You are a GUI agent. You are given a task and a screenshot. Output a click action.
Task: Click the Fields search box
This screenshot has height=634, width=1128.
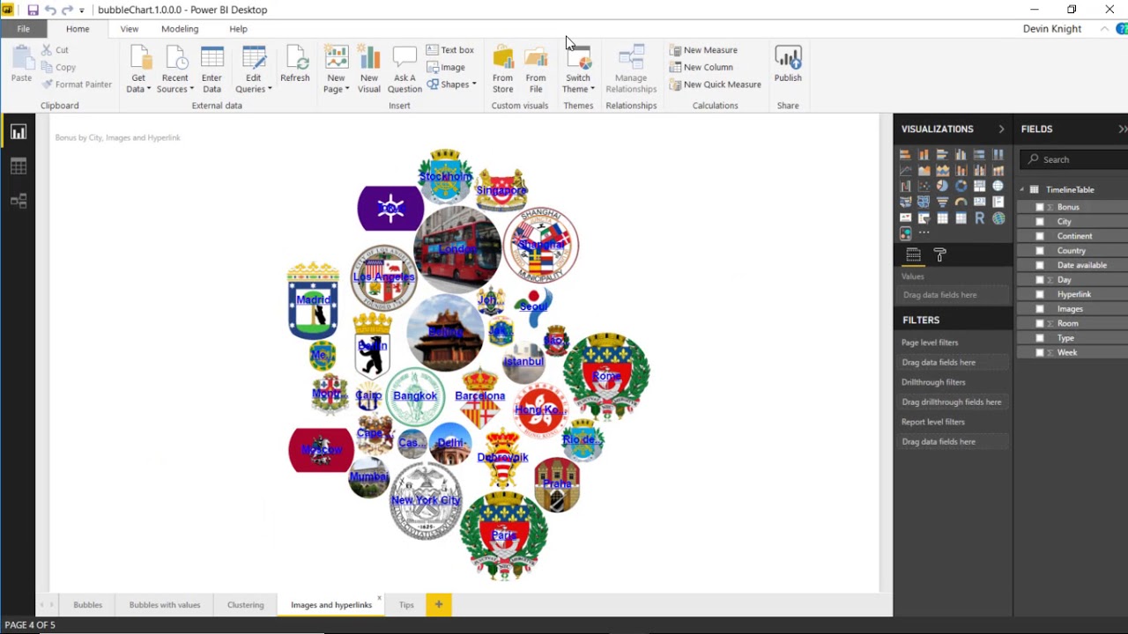coord(1074,159)
